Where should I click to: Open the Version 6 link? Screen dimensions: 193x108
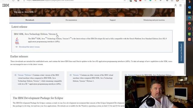131,75
